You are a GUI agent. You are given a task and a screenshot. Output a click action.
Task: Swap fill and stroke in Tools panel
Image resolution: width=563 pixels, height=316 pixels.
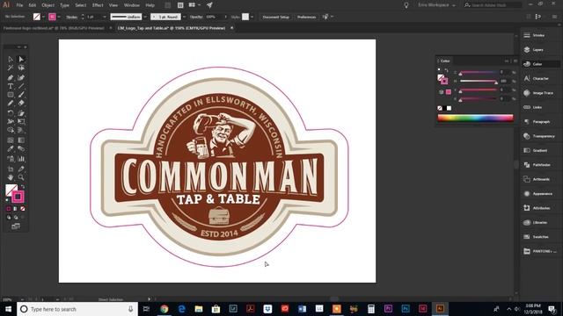pos(23,187)
